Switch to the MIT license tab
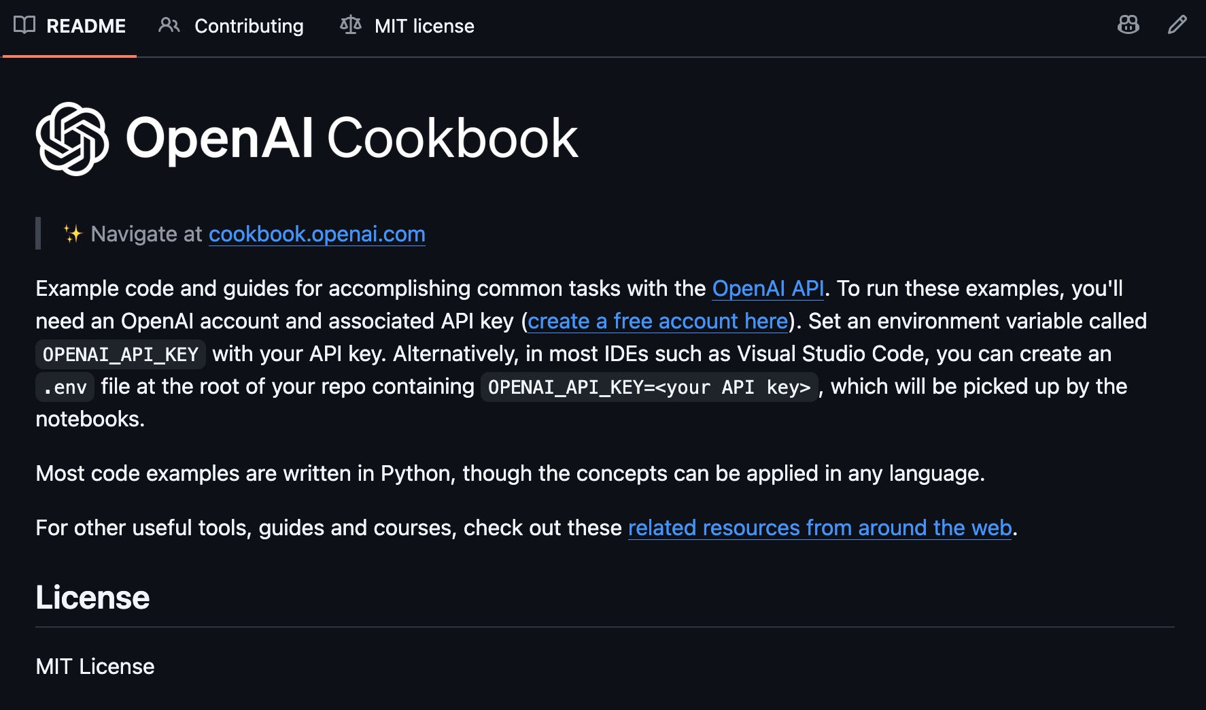 pyautogui.click(x=407, y=26)
